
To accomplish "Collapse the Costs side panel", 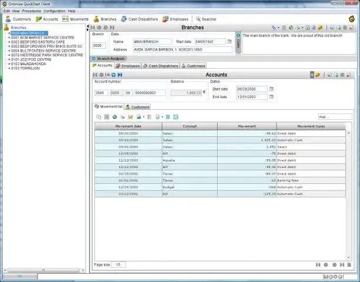I will click(x=238, y=35).
